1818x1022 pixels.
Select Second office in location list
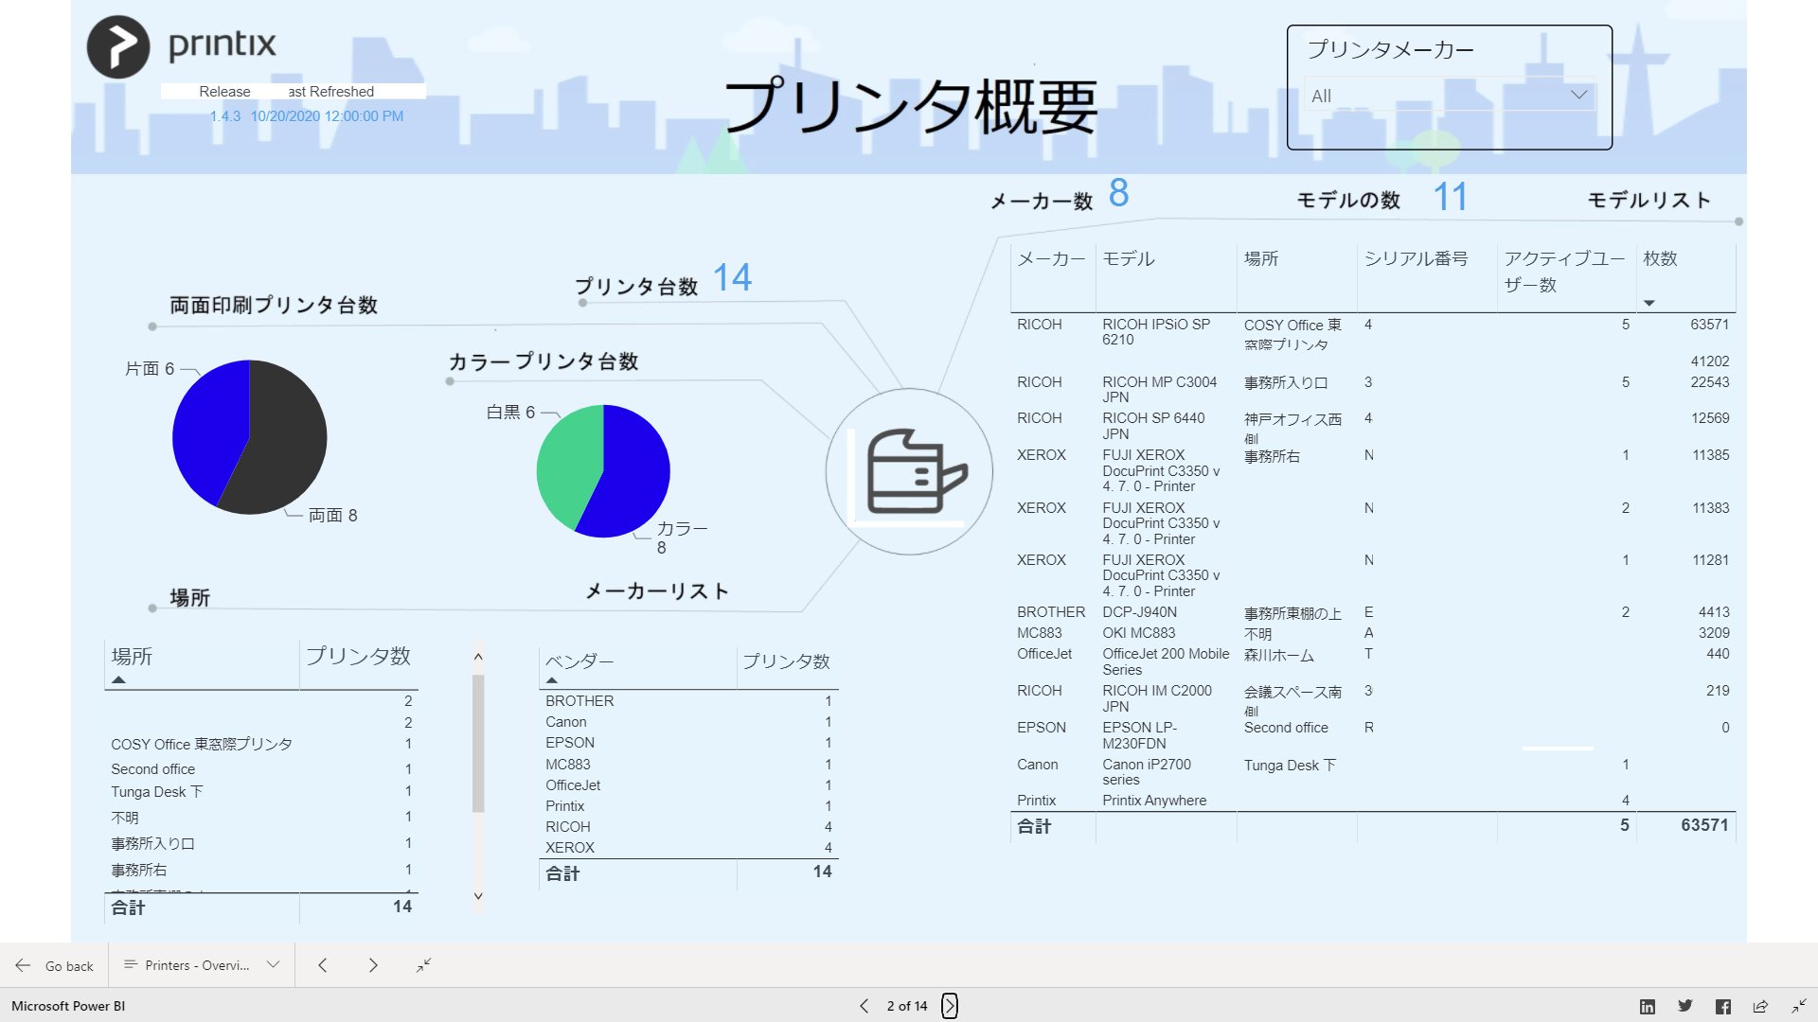[153, 769]
